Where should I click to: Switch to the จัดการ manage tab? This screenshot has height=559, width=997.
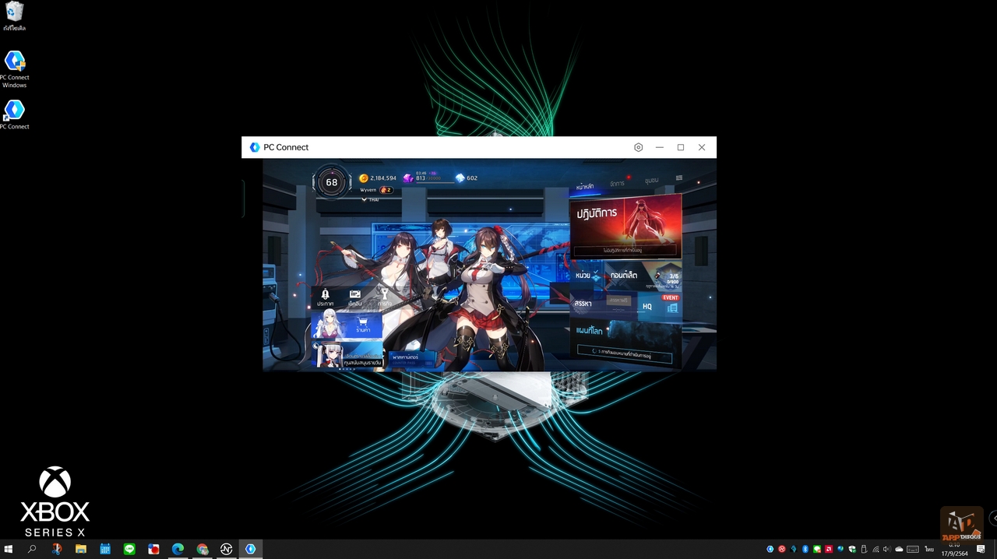617,184
